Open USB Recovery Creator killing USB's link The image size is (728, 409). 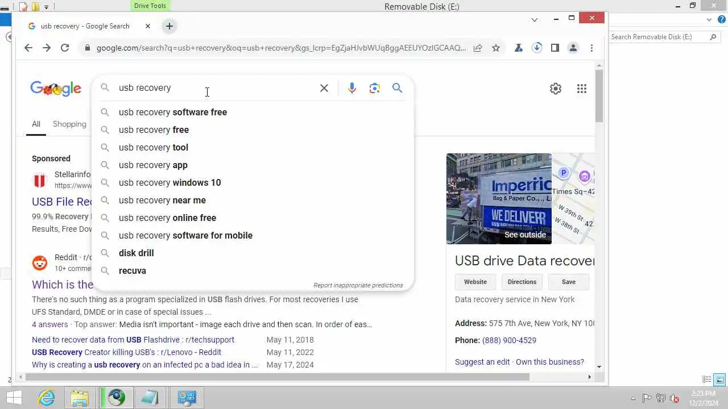click(x=125, y=352)
